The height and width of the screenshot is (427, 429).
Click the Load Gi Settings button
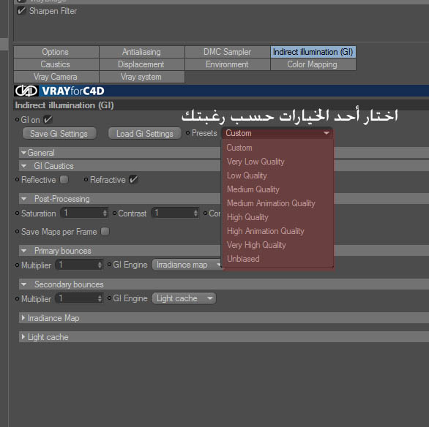tap(145, 134)
